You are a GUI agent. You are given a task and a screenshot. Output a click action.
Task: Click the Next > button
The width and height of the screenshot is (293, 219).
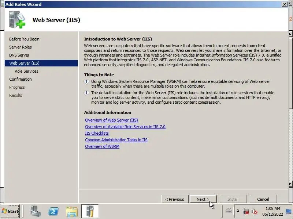pos(203,199)
